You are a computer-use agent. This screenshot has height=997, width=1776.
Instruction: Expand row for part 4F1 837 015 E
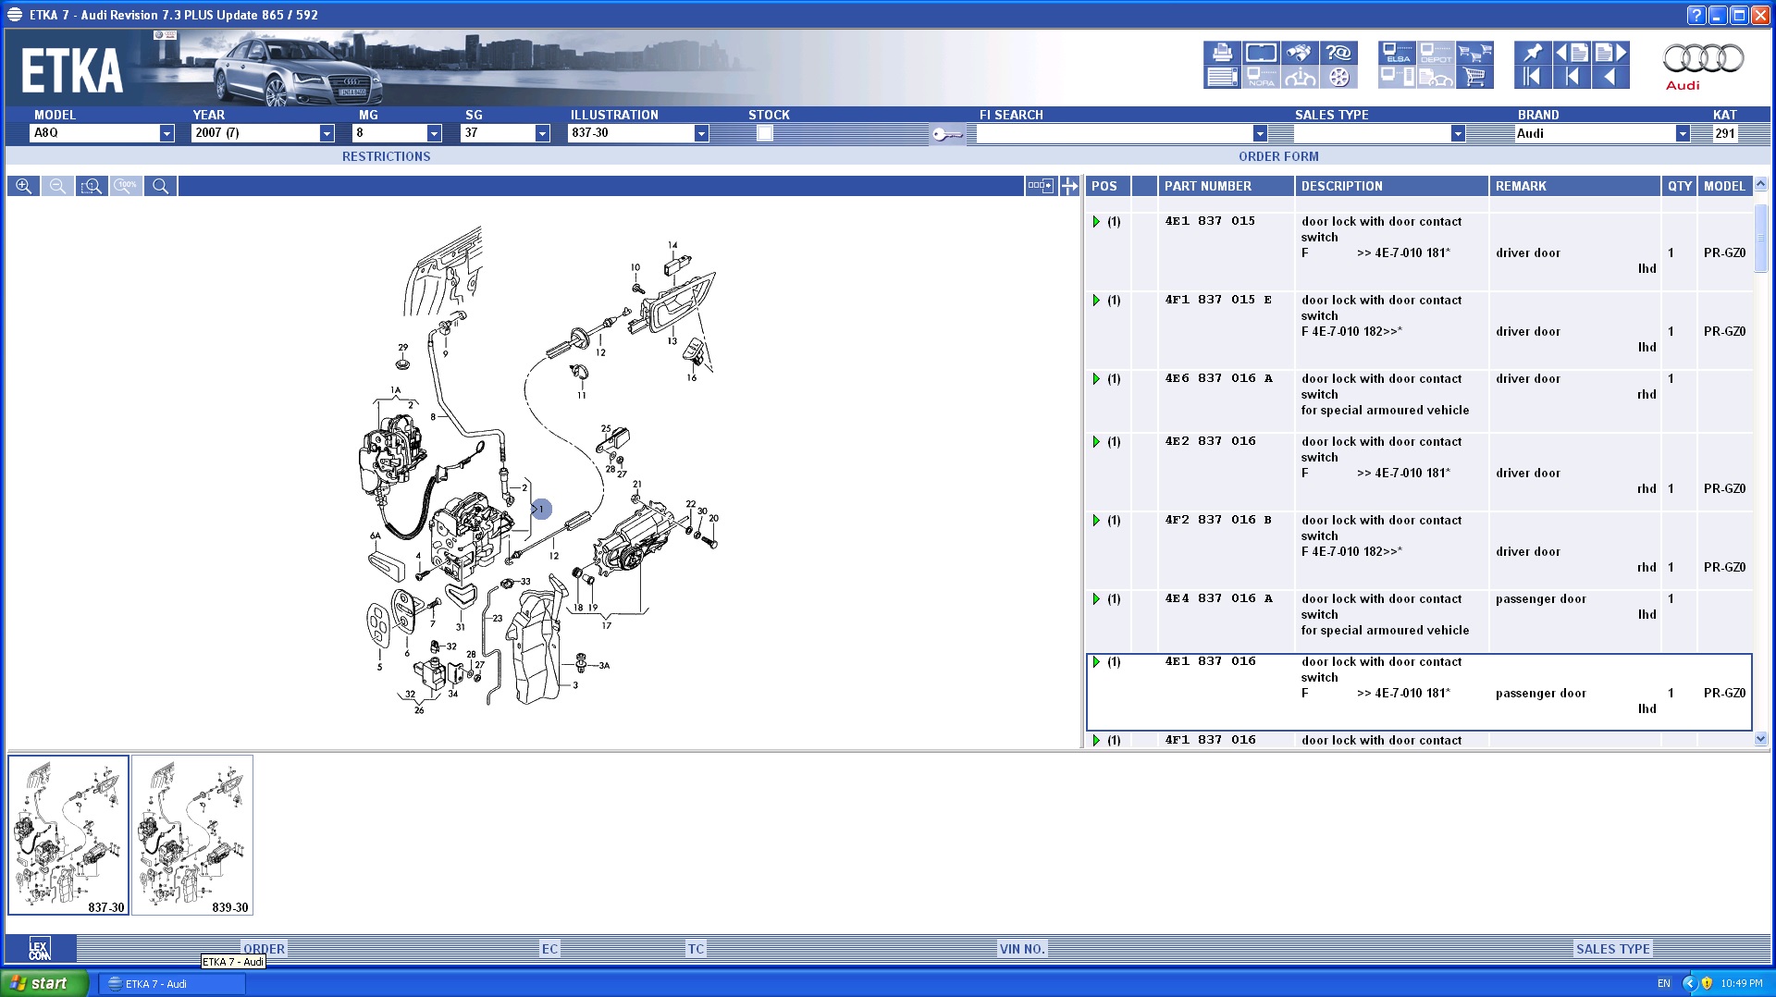click(1096, 301)
